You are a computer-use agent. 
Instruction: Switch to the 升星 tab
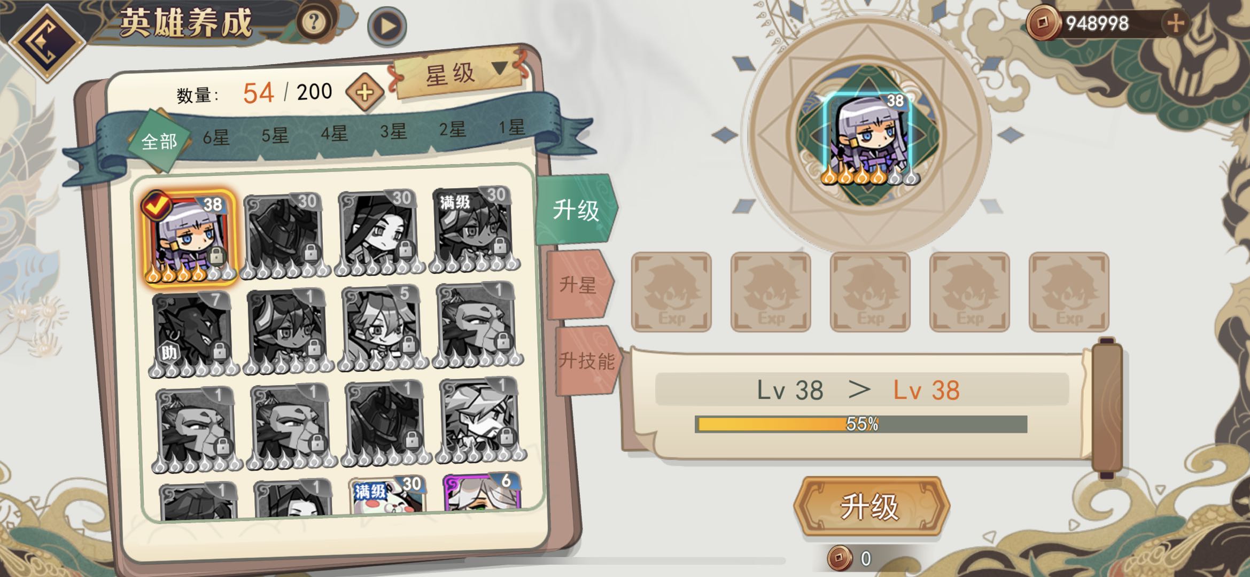[579, 285]
